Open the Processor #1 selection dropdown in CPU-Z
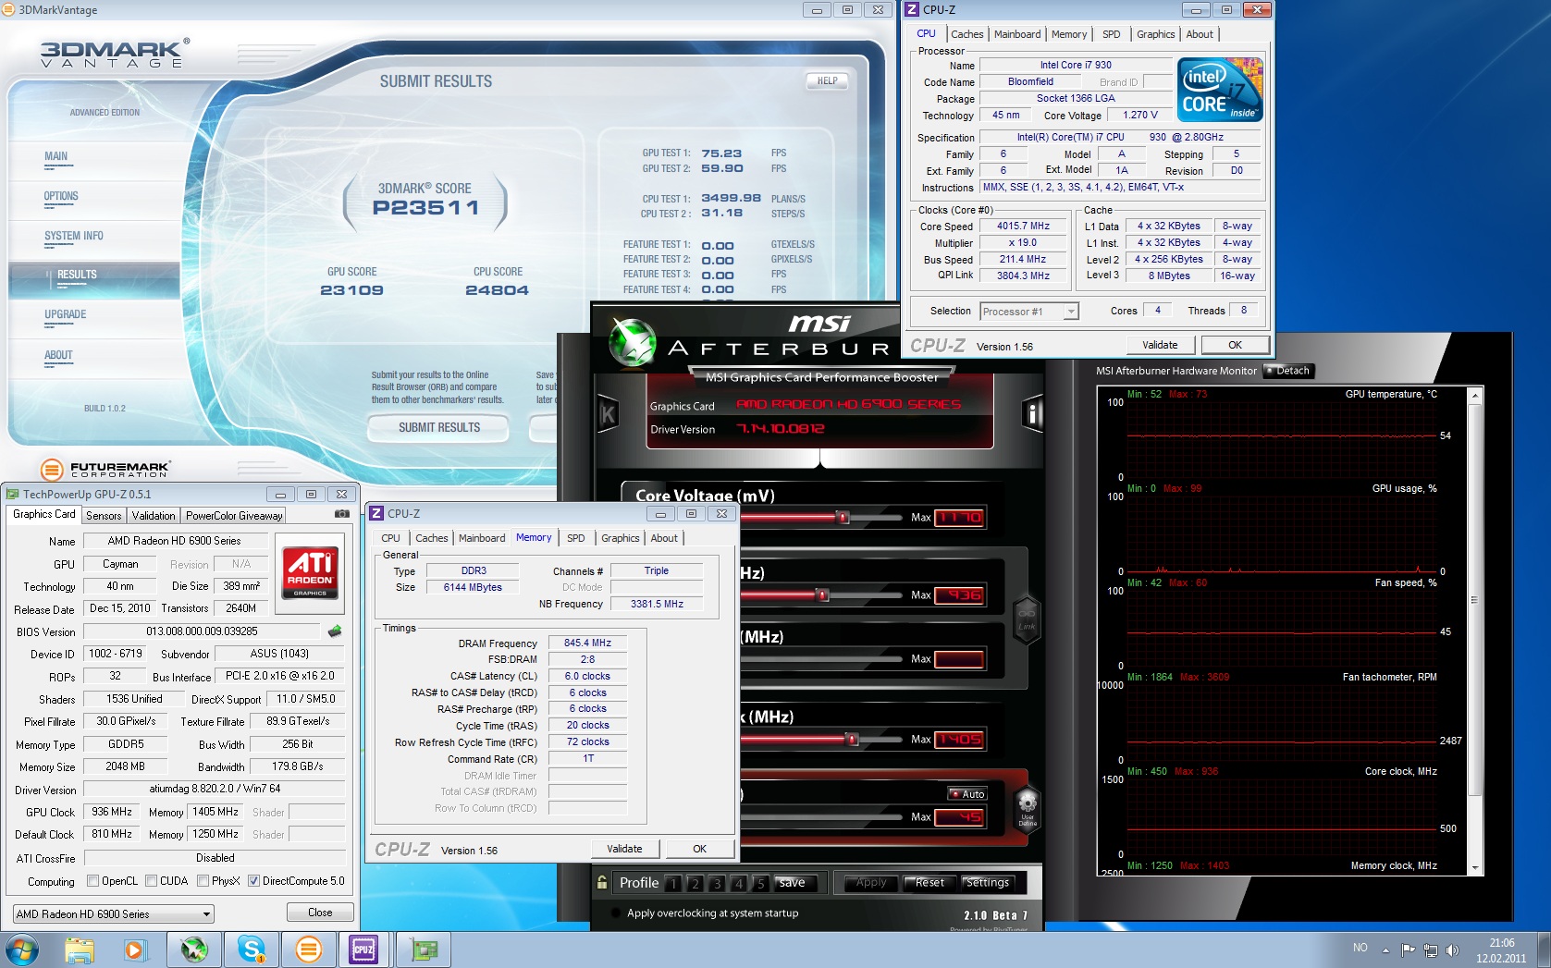The width and height of the screenshot is (1551, 968). 1029,312
